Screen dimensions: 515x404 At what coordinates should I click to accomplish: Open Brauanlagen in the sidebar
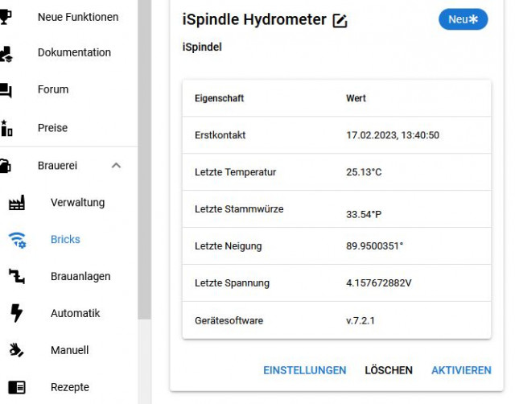coord(80,277)
